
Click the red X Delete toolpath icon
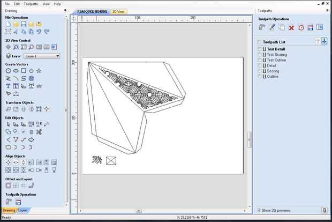(x=291, y=27)
